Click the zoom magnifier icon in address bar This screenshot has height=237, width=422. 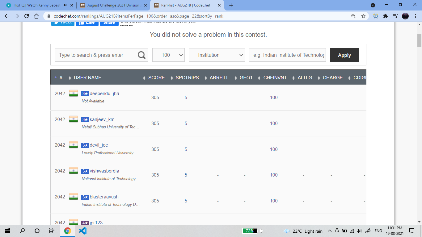(353, 16)
